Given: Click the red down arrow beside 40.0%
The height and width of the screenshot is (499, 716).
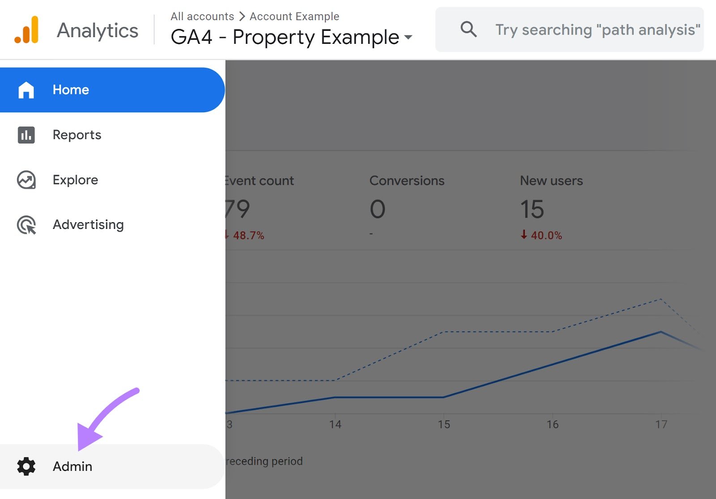Looking at the screenshot, I should point(524,234).
